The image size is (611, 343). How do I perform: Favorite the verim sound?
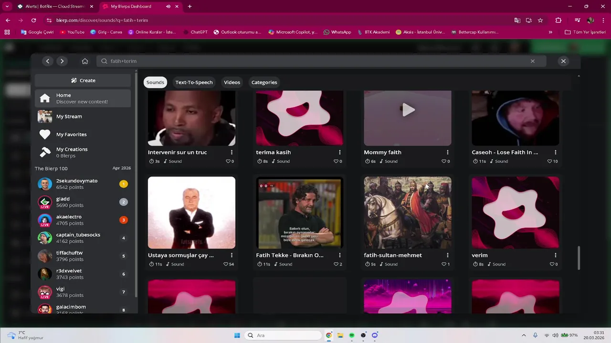point(552,264)
